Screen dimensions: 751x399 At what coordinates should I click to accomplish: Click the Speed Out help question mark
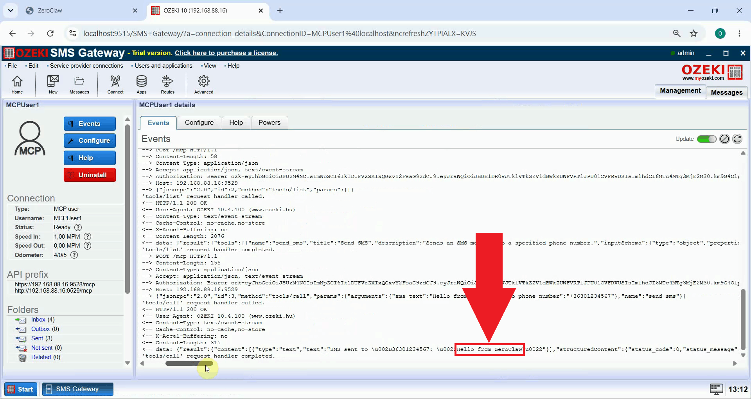tap(88, 246)
